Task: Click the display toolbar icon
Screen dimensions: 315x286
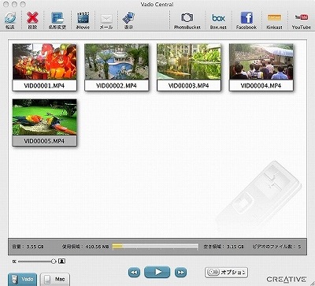Action: click(128, 18)
